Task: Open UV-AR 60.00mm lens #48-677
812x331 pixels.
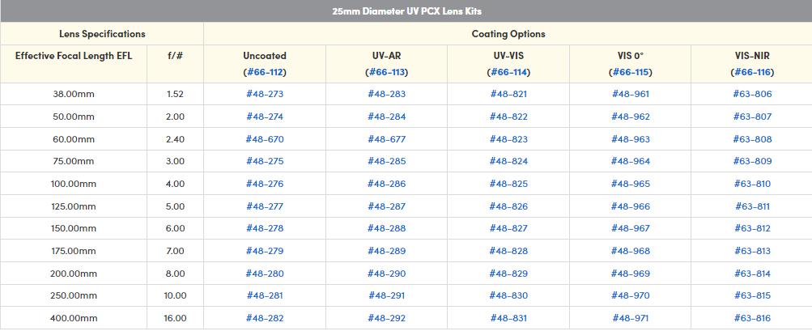Action: click(x=386, y=139)
